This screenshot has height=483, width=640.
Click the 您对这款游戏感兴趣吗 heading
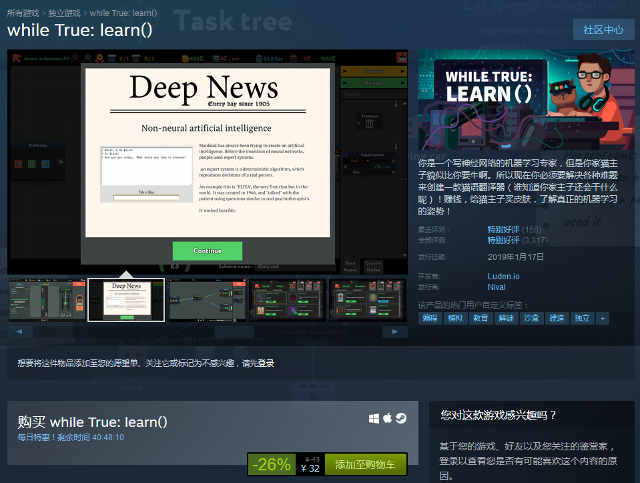[x=499, y=415]
